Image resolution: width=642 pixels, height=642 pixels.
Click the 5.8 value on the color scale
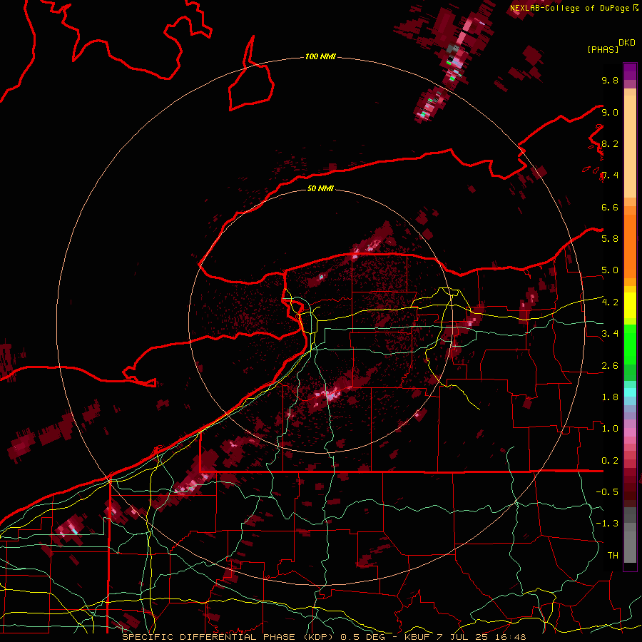[x=610, y=239]
